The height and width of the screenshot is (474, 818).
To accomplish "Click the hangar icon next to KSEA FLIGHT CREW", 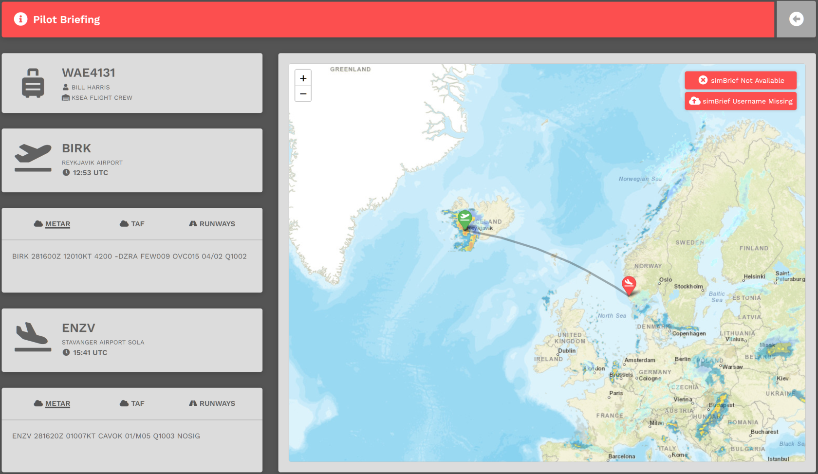I will coord(66,98).
